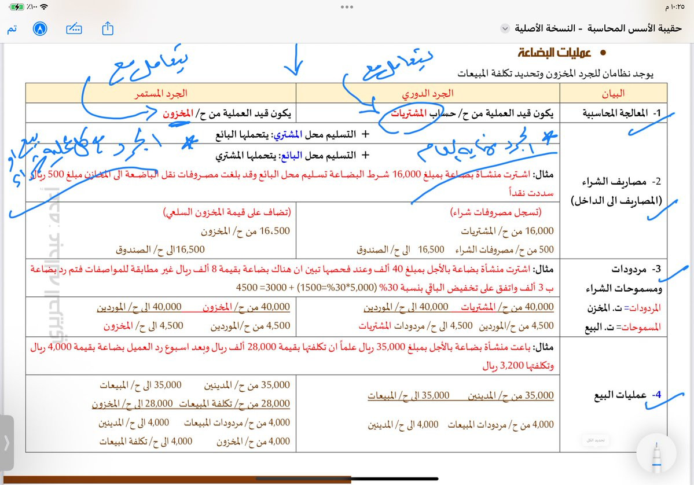Open the Share sheet icon

pyautogui.click(x=108, y=29)
